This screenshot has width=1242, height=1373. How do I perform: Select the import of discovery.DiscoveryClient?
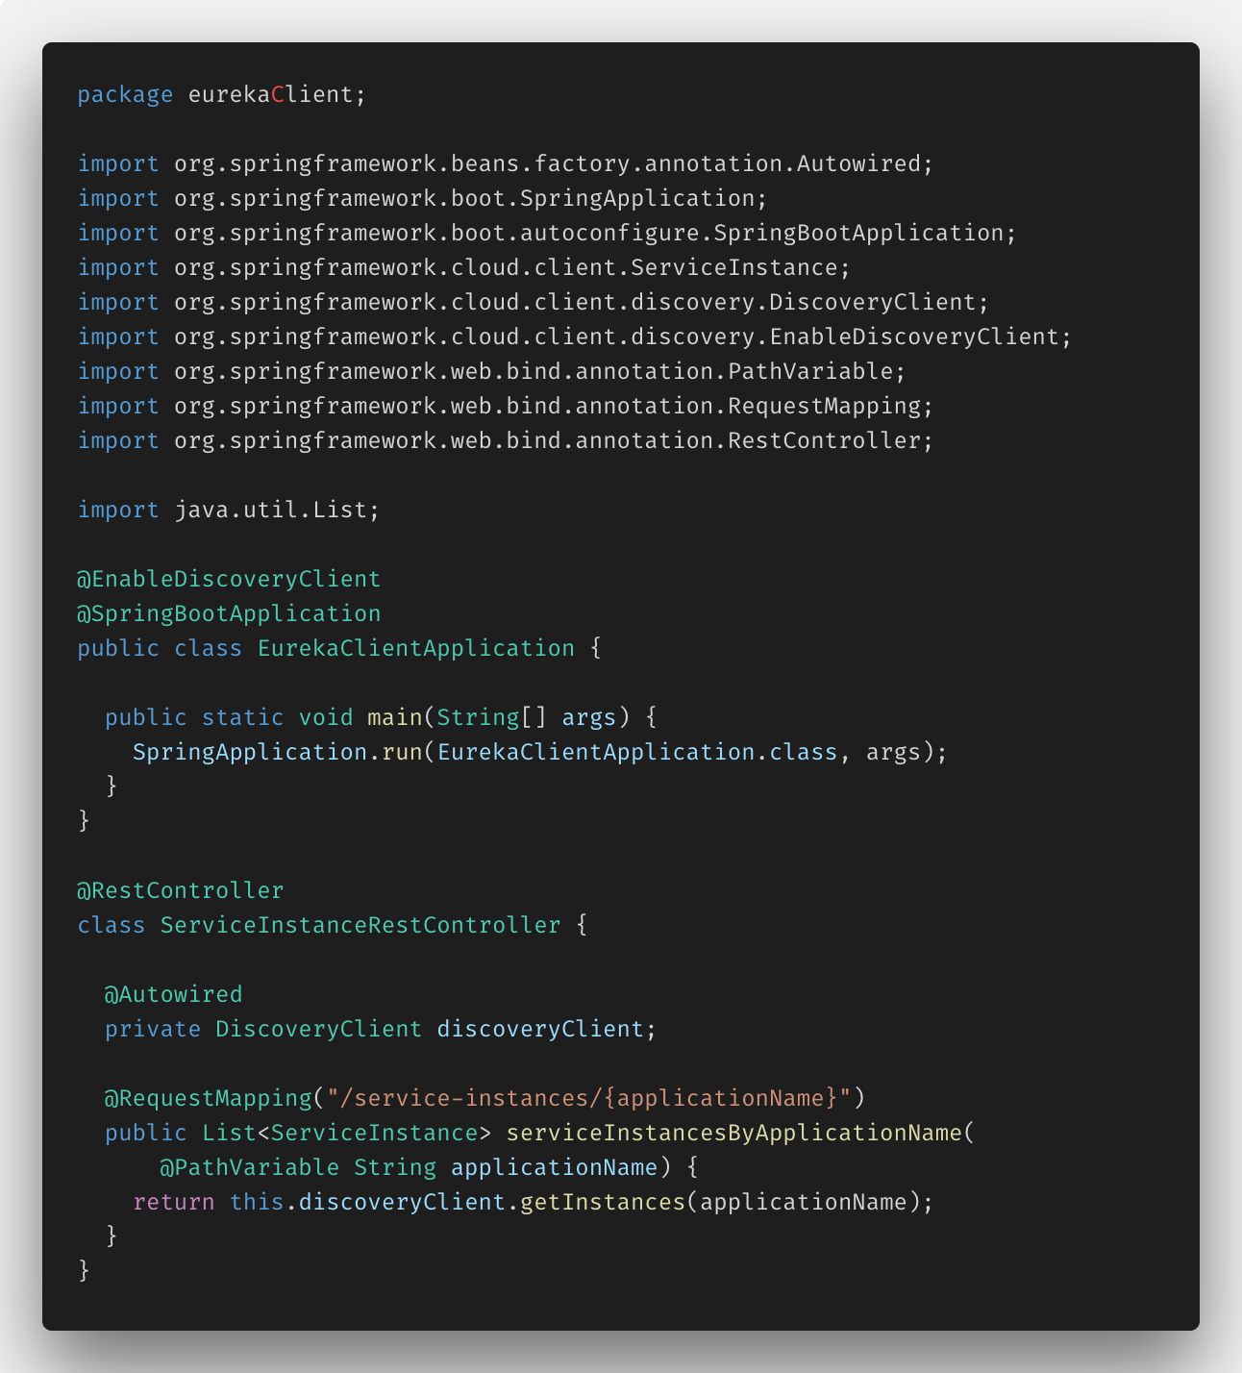[534, 302]
